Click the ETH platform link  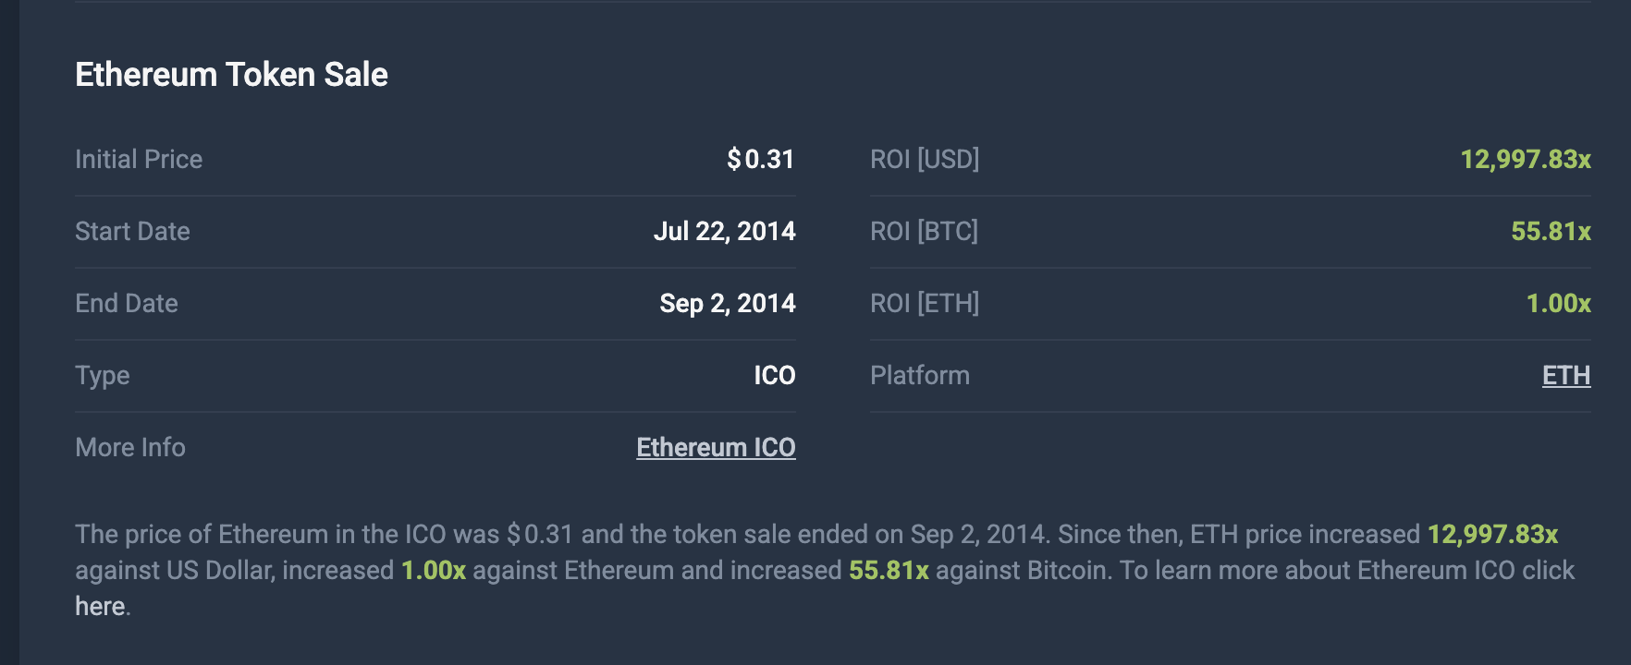1565,375
